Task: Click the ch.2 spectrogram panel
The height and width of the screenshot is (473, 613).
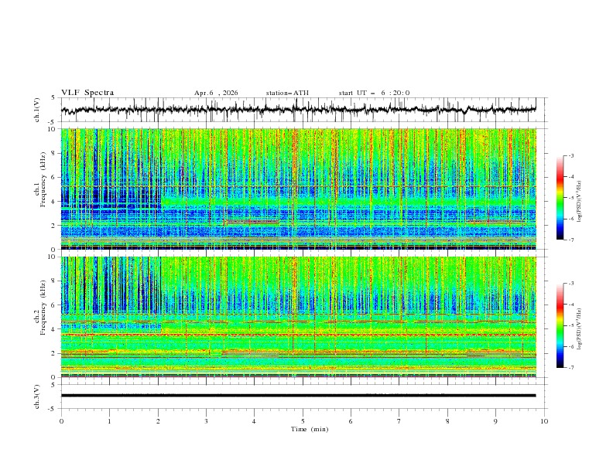Action: 298,317
